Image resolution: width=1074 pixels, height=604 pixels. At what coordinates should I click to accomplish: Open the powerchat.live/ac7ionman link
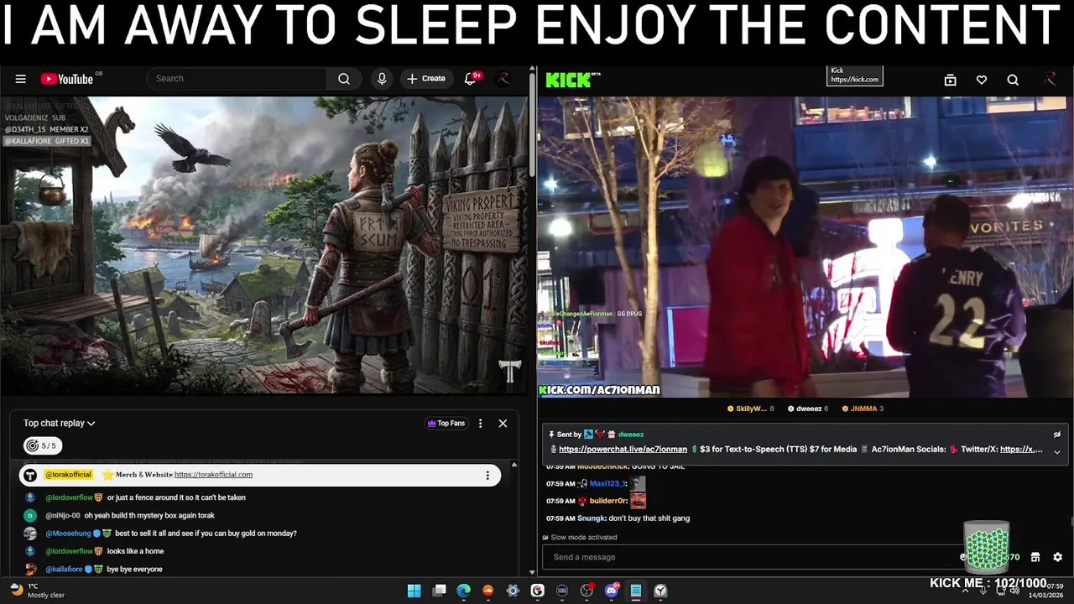coord(623,450)
